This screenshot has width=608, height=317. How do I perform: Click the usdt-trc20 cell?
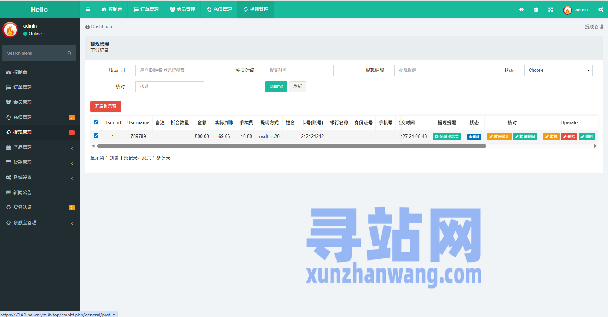point(269,136)
